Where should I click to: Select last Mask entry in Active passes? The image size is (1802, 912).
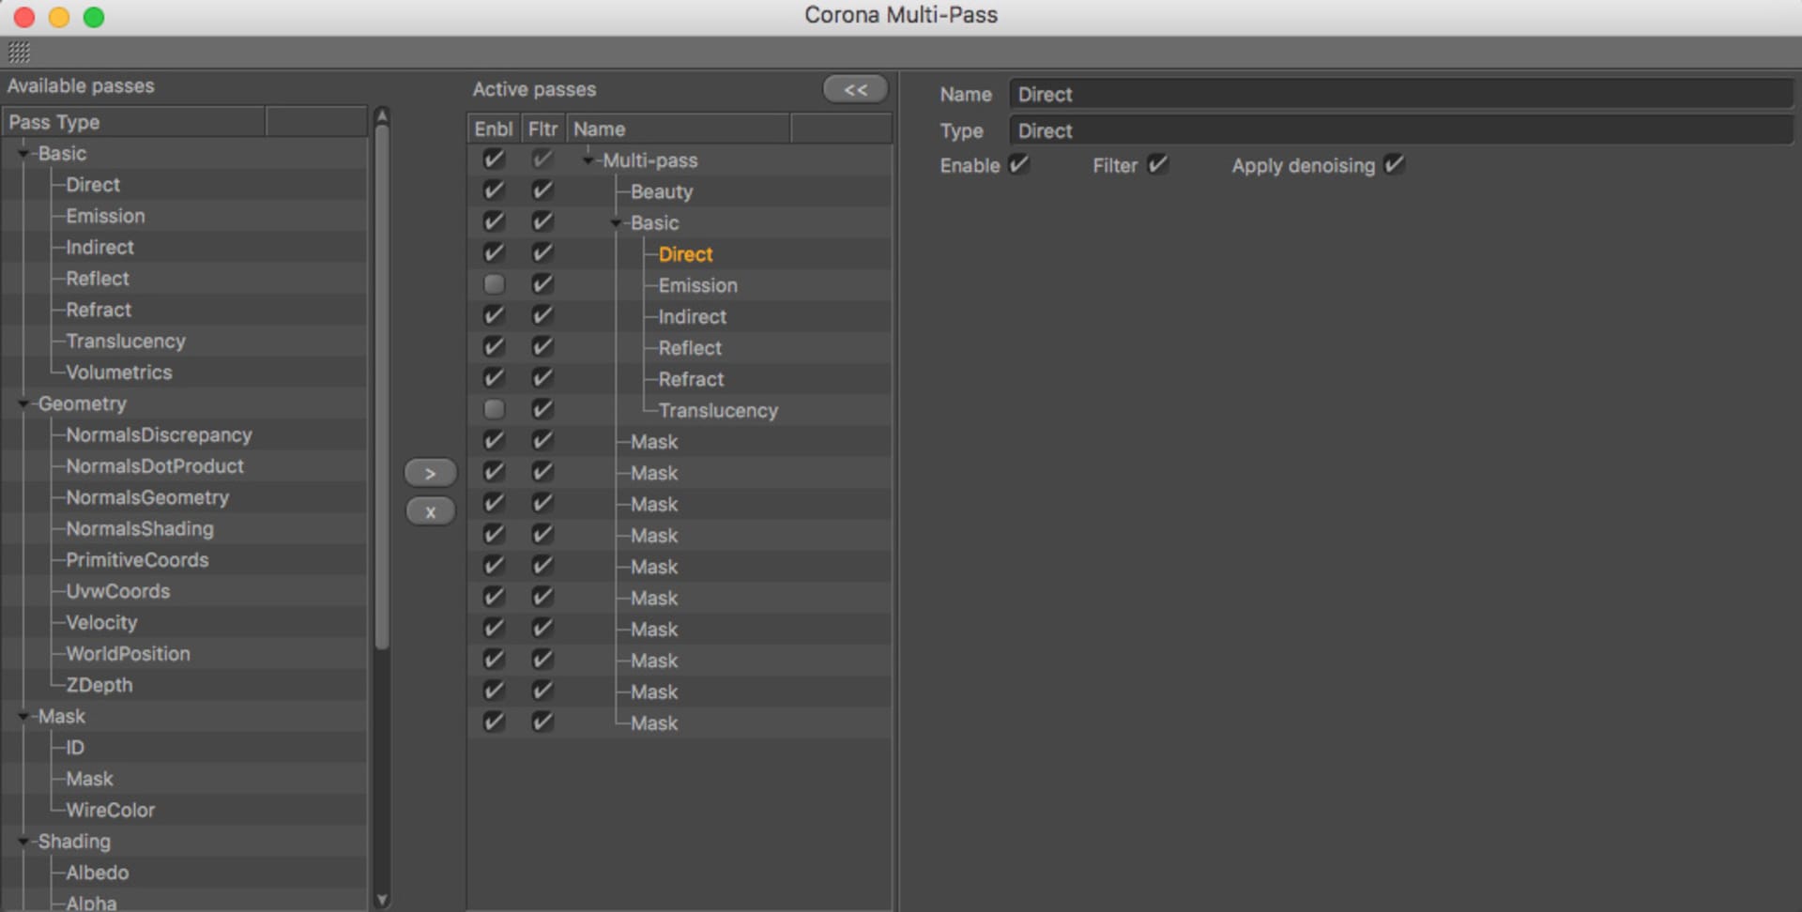pos(654,723)
